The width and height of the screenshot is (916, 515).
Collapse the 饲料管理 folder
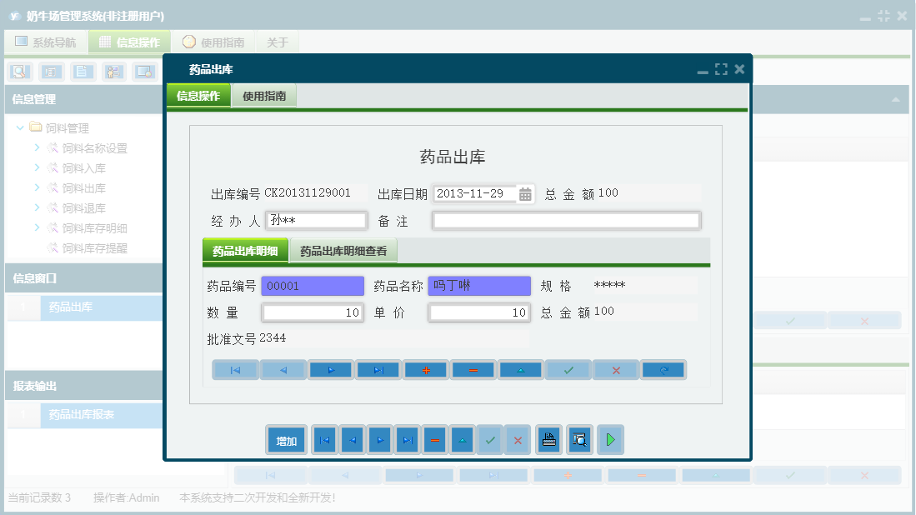click(19, 127)
